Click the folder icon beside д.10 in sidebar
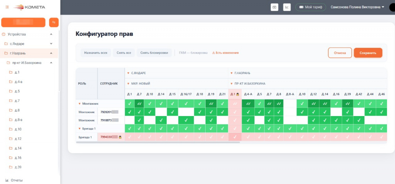 pos(11,129)
